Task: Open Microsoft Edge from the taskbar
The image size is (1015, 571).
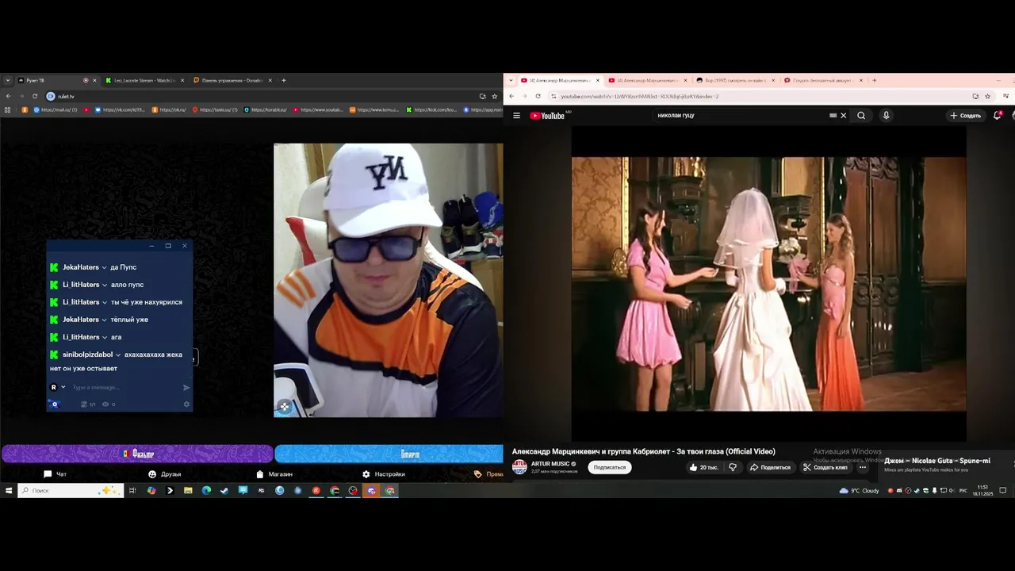Action: coord(206,491)
